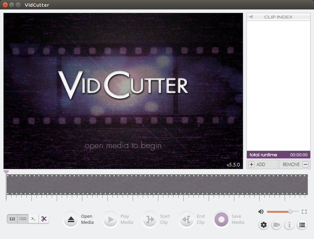
Task: Mute audio by clicking the speaker icon
Action: point(261,211)
